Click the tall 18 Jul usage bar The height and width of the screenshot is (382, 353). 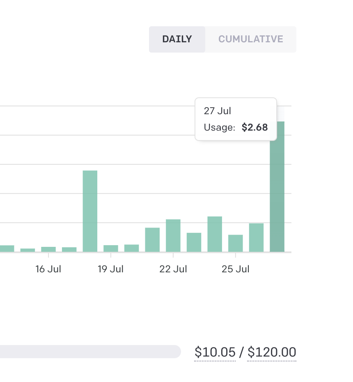tap(90, 211)
